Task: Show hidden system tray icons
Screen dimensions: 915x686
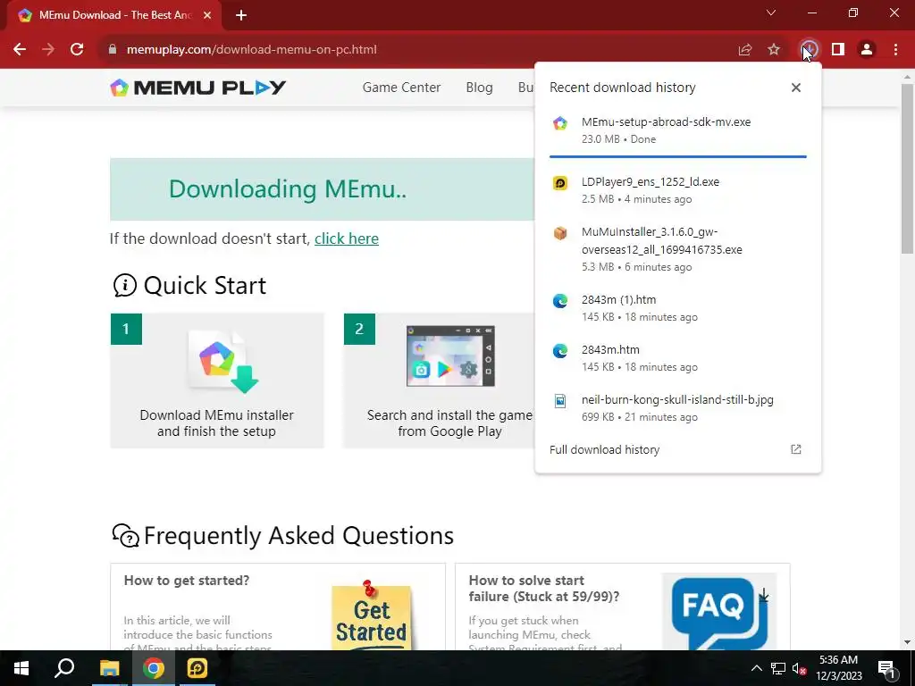Action: 756,668
